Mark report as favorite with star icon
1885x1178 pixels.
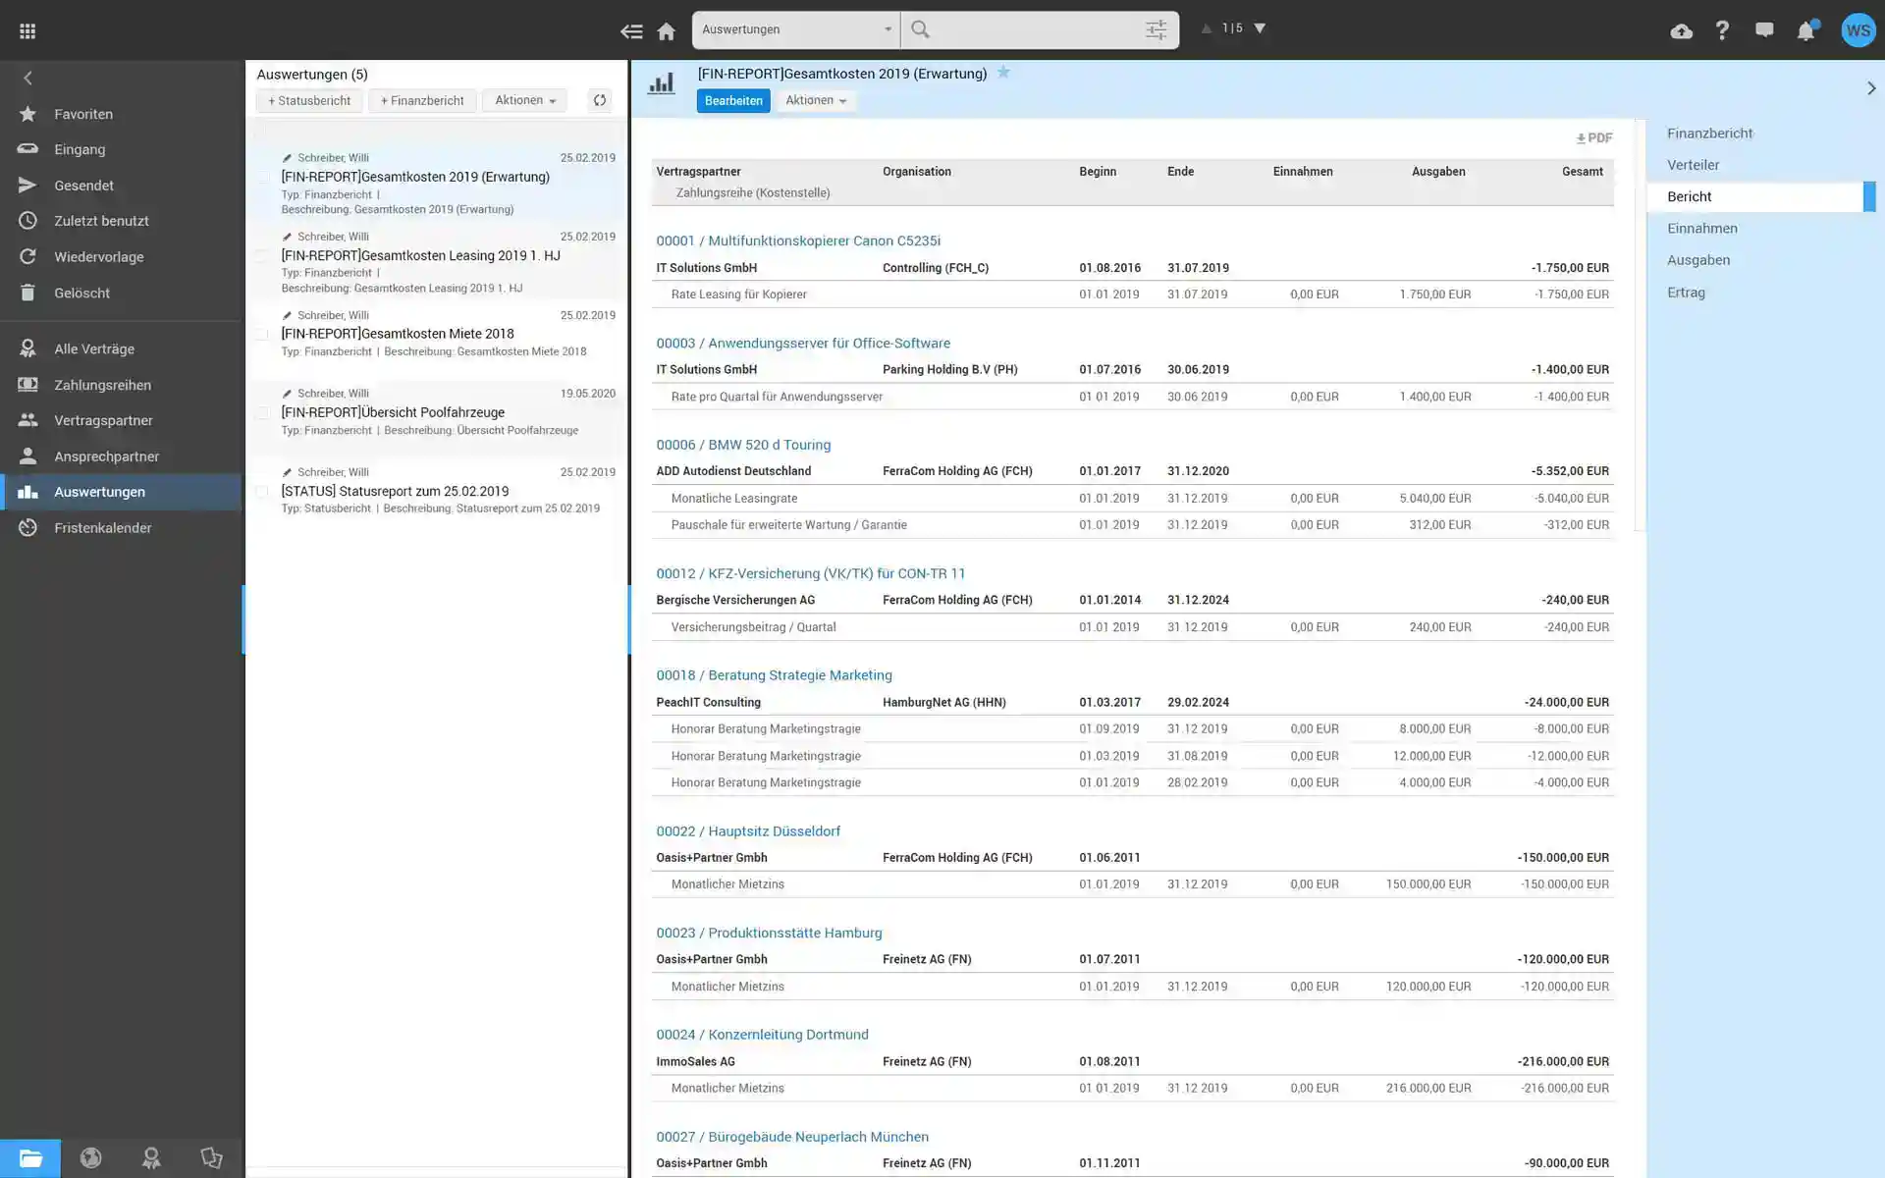[1003, 73]
